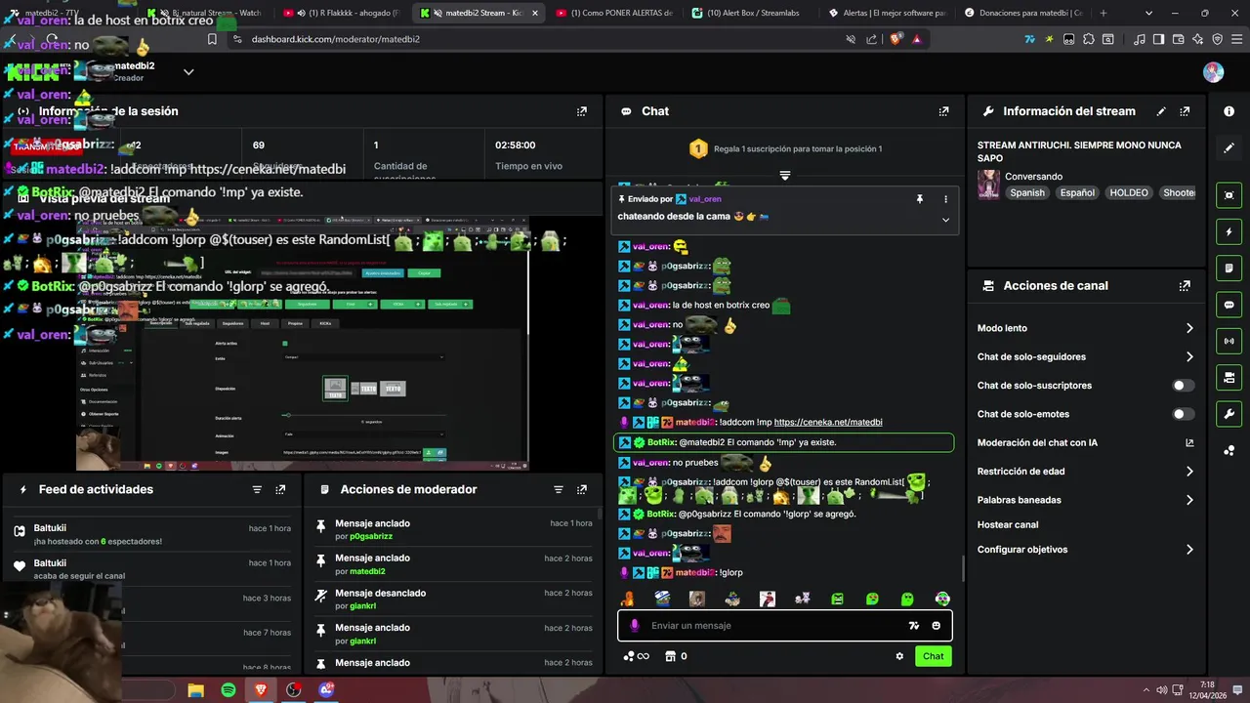The height and width of the screenshot is (703, 1250).
Task: Open a new browser tab
Action: click(x=1104, y=13)
